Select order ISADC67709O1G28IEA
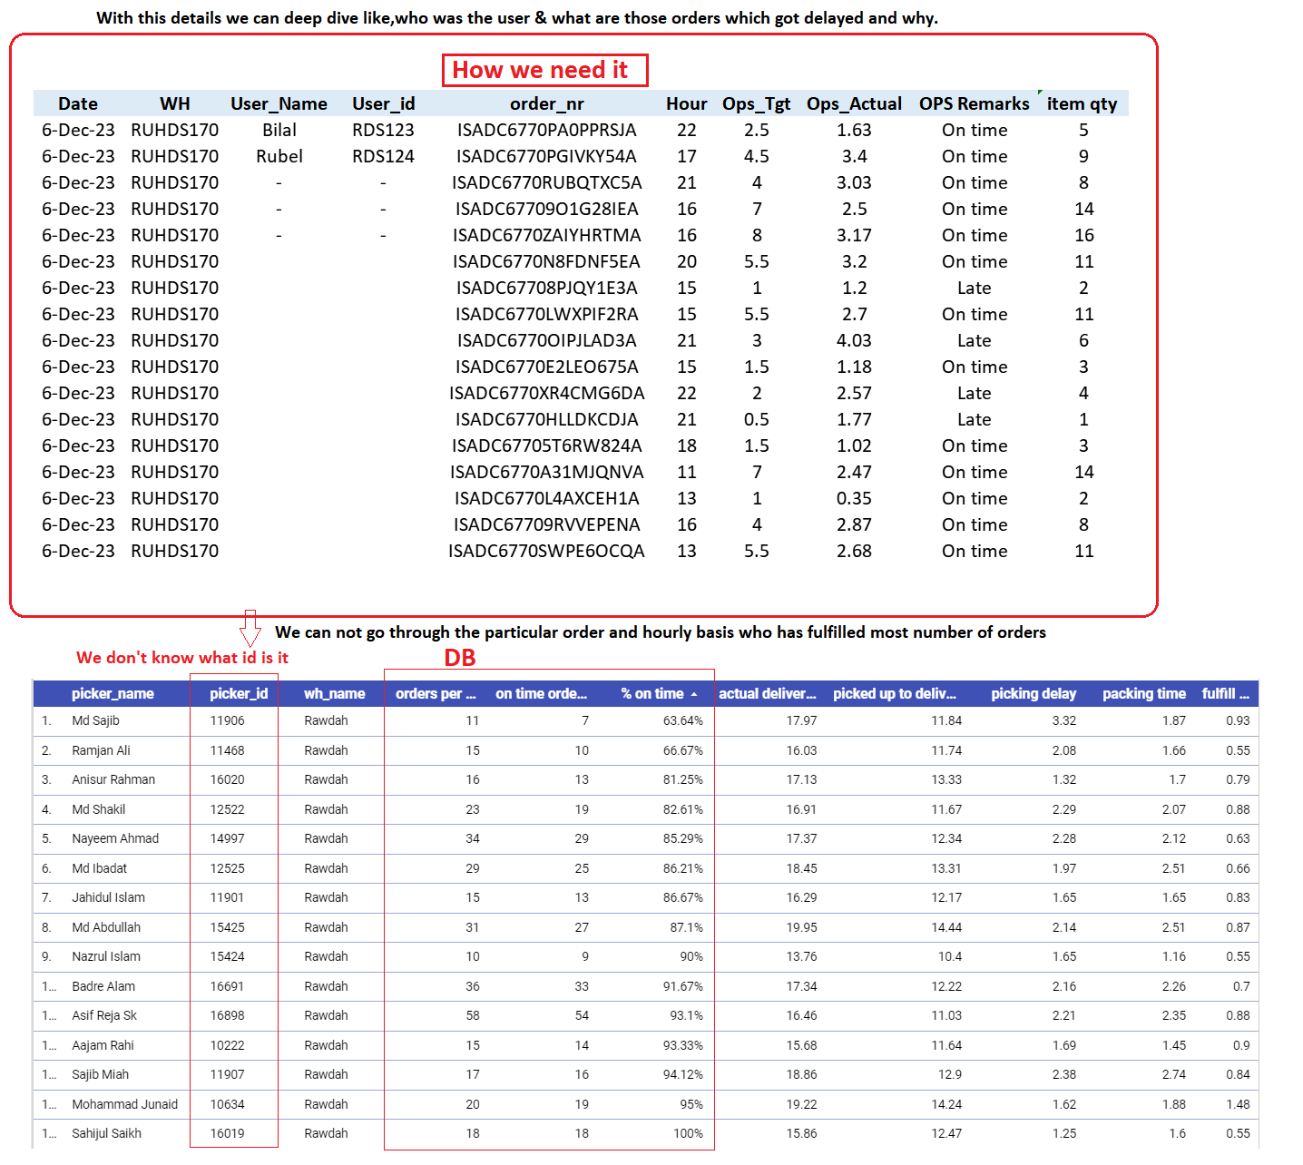This screenshot has width=1303, height=1165. point(547,209)
